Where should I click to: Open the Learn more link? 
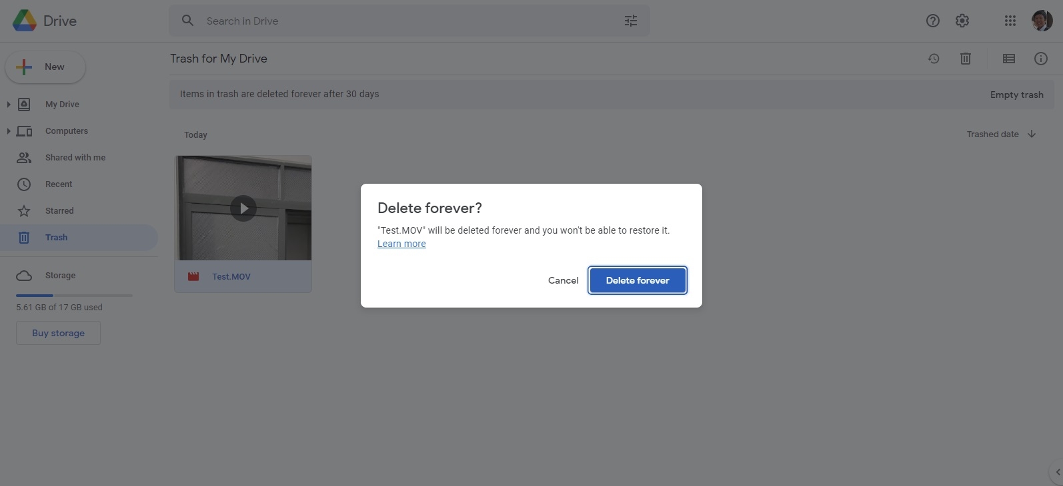coord(401,244)
